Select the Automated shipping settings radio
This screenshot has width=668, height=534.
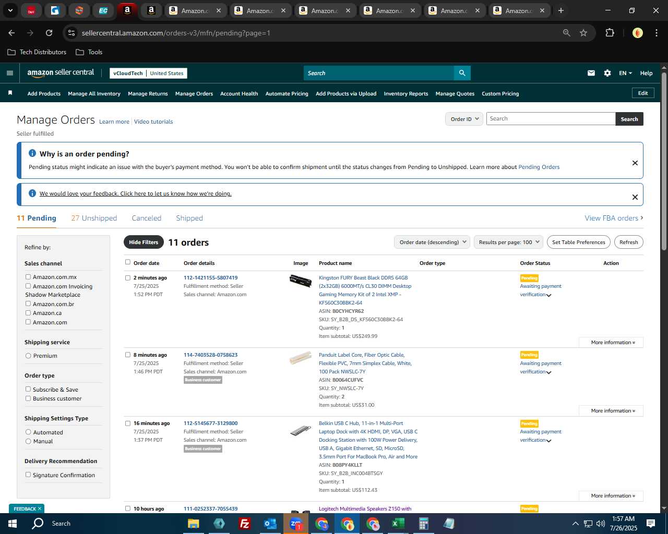[28, 432]
